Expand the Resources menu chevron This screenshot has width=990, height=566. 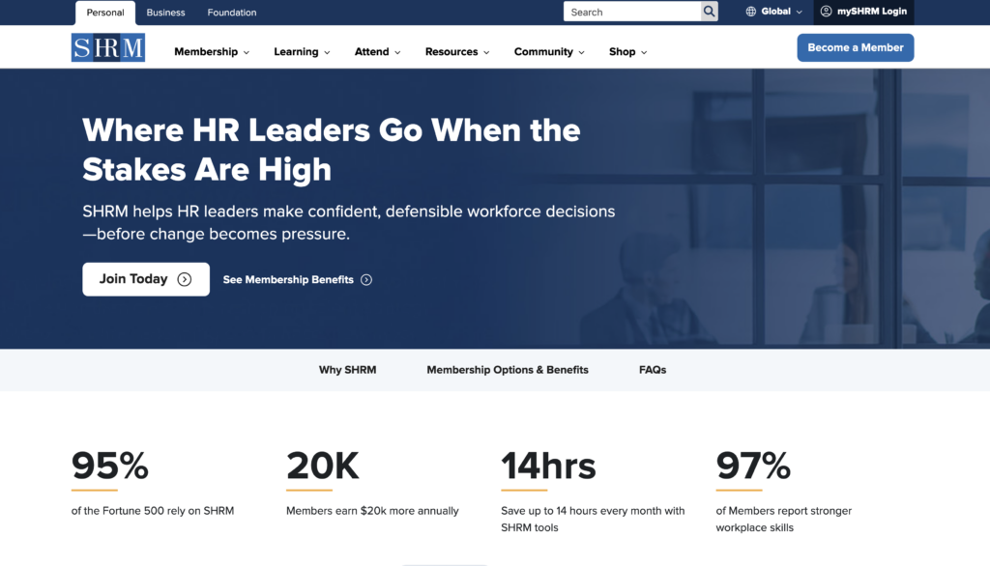point(487,52)
